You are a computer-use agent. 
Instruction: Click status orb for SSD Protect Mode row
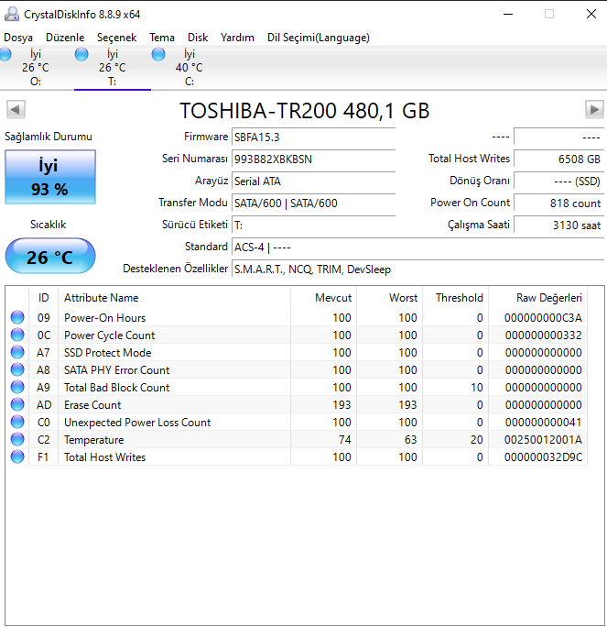17,352
